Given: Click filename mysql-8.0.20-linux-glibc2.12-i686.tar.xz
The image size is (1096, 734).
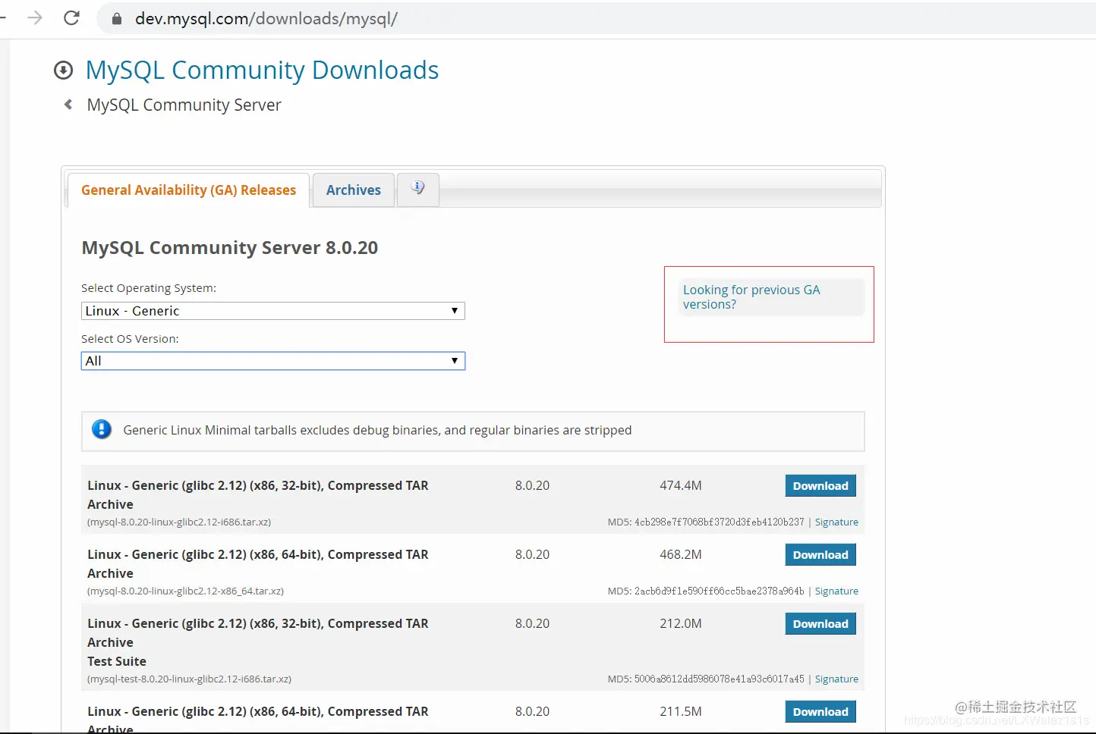Looking at the screenshot, I should point(179,522).
